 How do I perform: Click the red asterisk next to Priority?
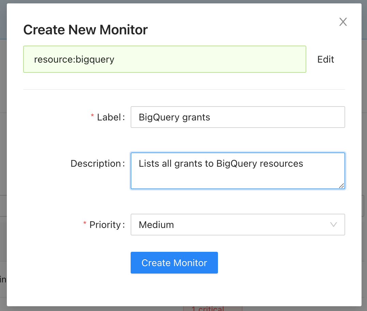click(85, 224)
